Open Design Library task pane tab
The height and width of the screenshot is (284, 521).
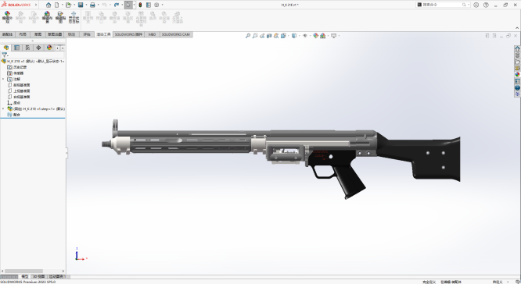click(x=517, y=55)
